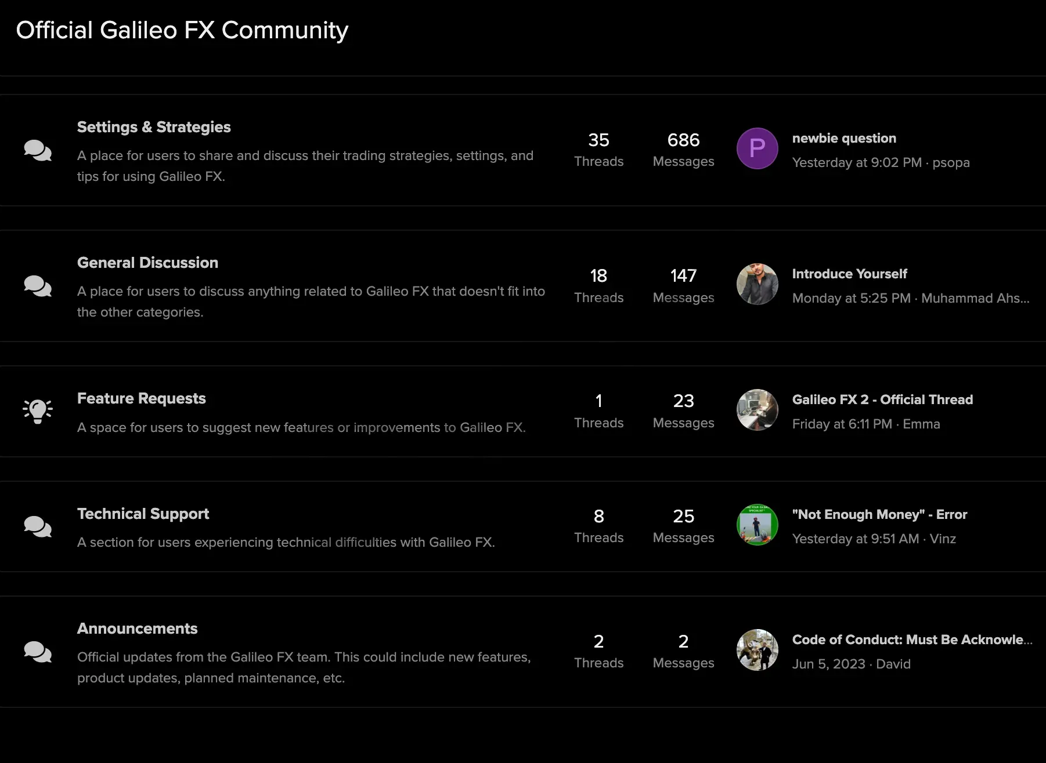Click the 'Yesterday at 9:02 PM' timestamp
Image resolution: width=1046 pixels, height=763 pixels.
[857, 162]
